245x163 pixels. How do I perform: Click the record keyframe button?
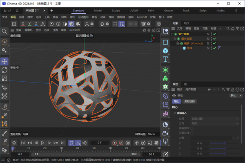[x=114, y=143]
